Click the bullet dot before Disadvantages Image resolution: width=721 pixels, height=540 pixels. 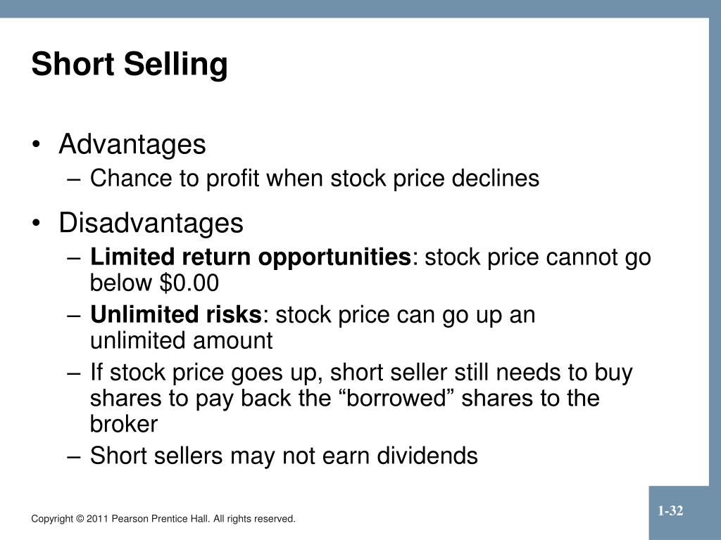[37, 224]
